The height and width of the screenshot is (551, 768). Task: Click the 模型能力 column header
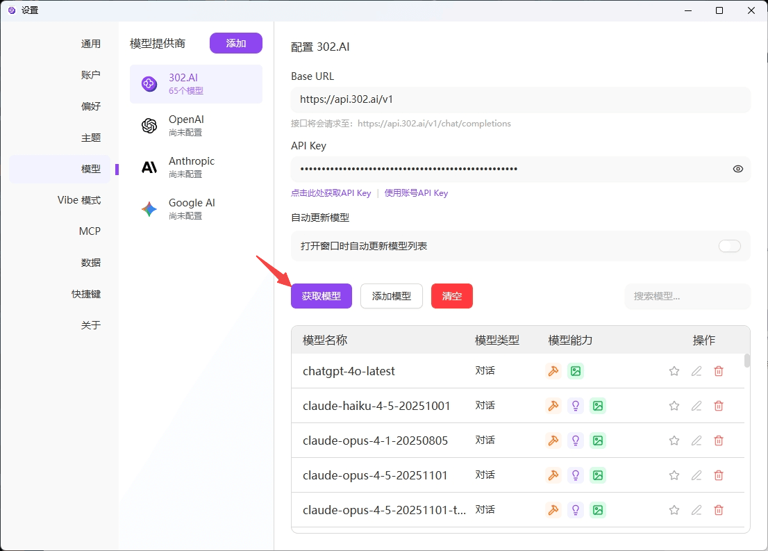570,340
